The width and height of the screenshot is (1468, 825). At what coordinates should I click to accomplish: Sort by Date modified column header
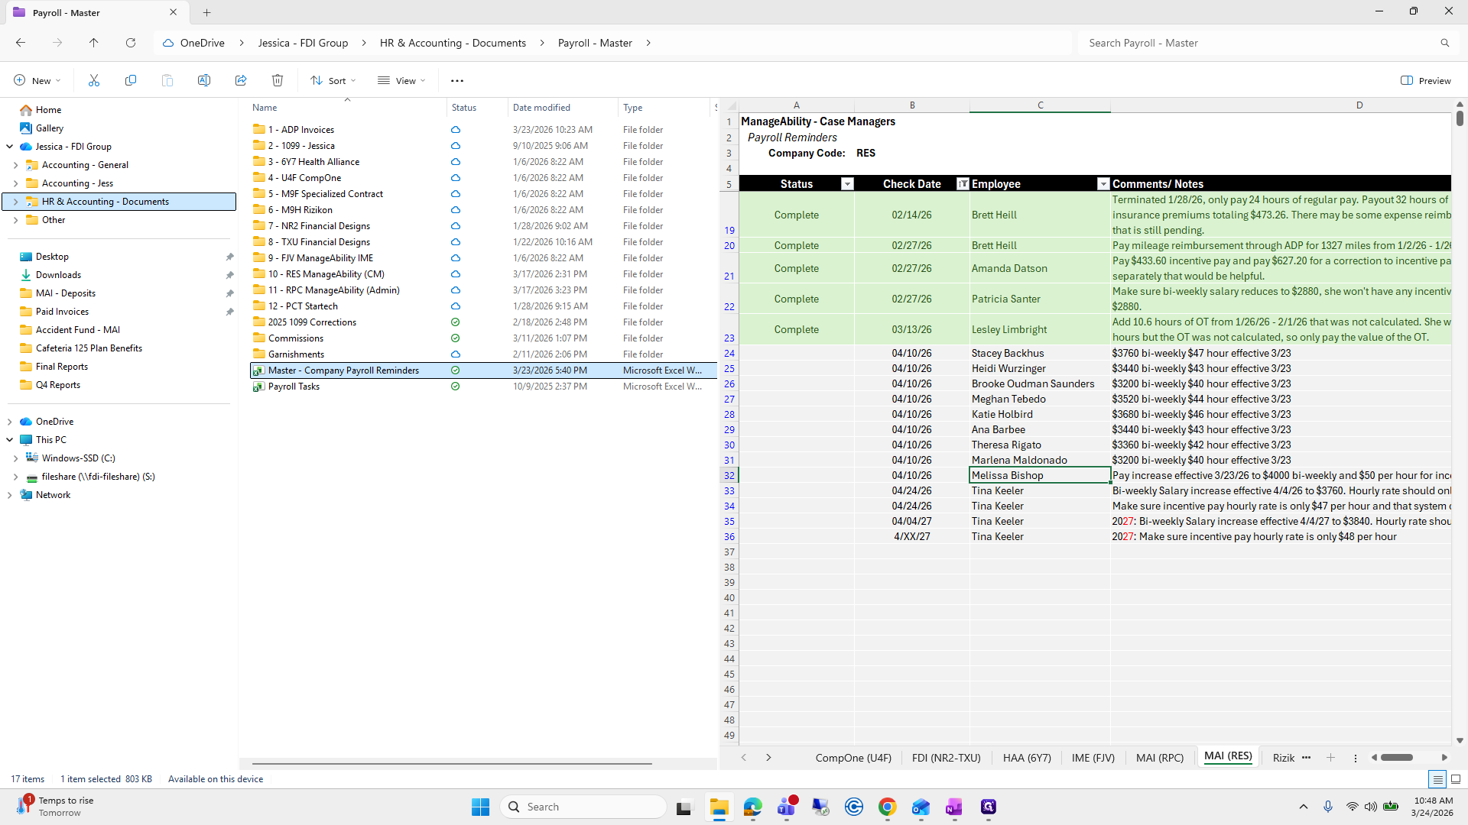(x=562, y=108)
